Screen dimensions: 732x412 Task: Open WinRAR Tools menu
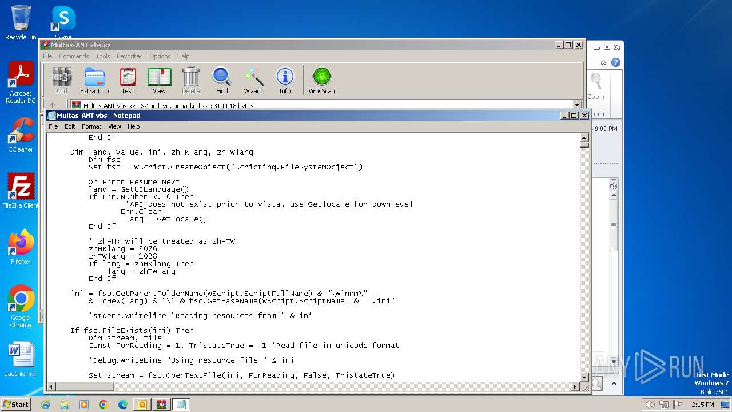103,56
